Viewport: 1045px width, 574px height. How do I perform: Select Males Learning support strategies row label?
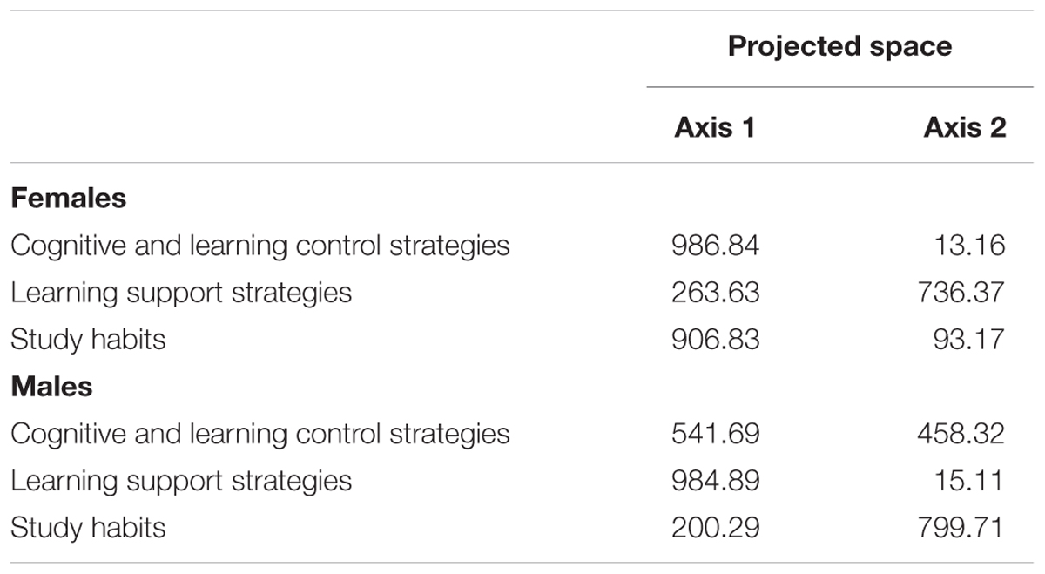(x=181, y=480)
